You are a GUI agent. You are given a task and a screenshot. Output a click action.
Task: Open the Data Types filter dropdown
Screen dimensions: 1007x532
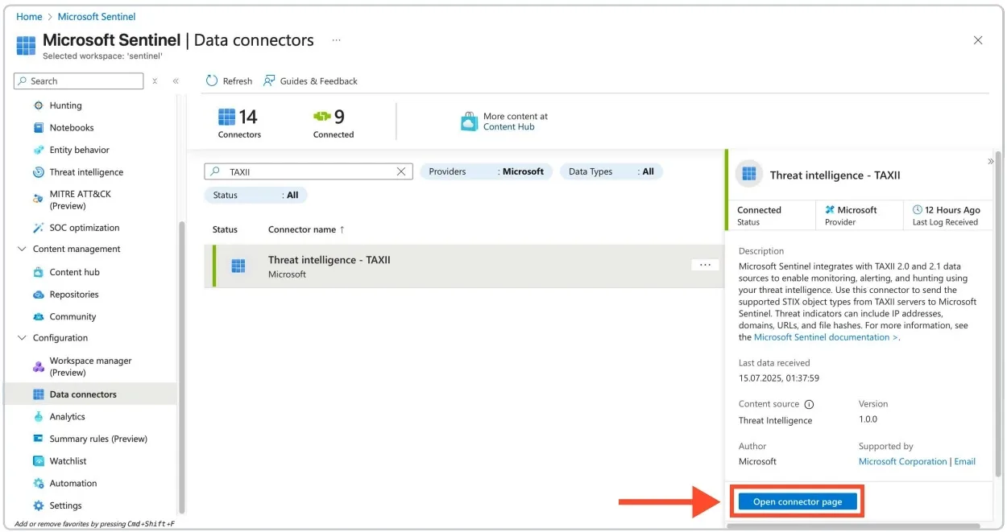point(611,171)
